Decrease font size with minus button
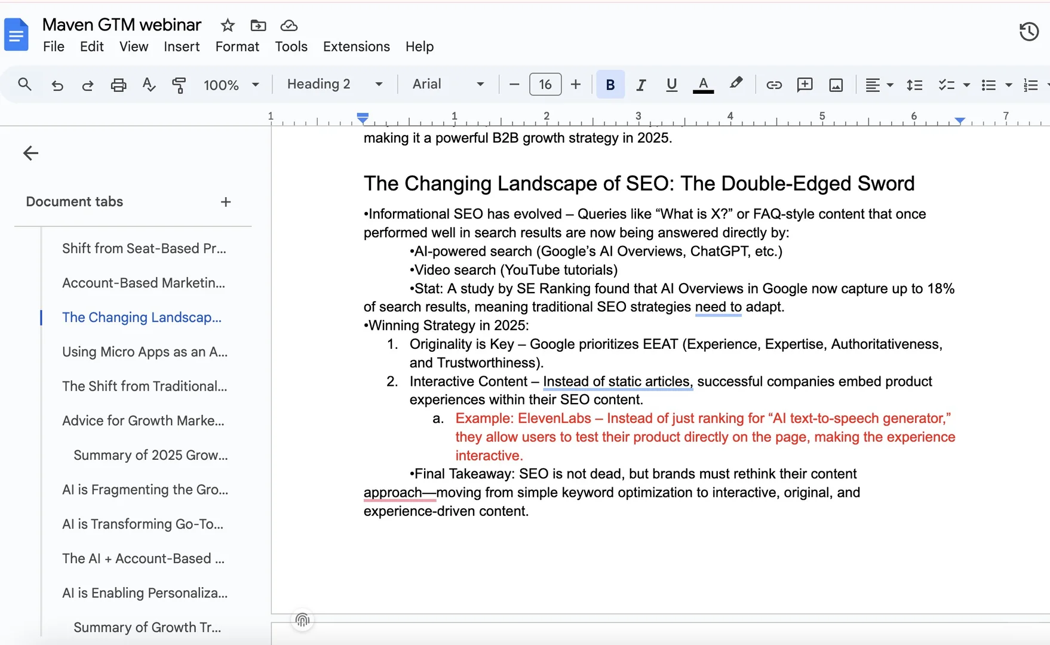Viewport: 1050px width, 645px height. pyautogui.click(x=514, y=84)
